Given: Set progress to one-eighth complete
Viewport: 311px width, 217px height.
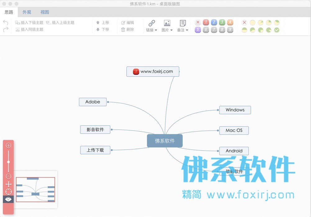Looking at the screenshot, I should (261, 22).
